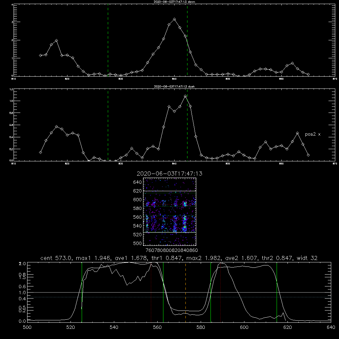Click the right green dashed line in dawn plot
This screenshot has height=339, width=339.
(187, 40)
